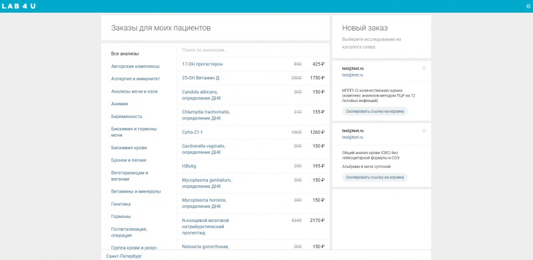Toggle the circle on second test@test.ru order
The height and width of the screenshot is (260, 533).
point(424,131)
